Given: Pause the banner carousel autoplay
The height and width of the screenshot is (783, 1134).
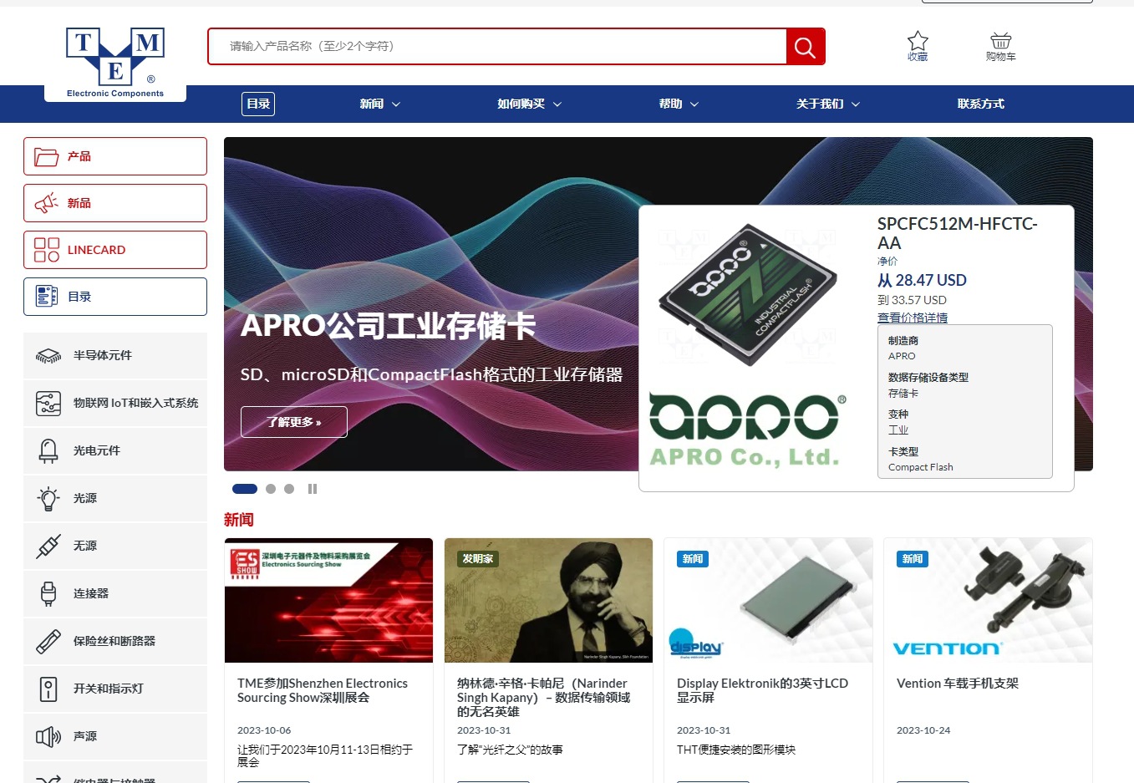Looking at the screenshot, I should 313,489.
